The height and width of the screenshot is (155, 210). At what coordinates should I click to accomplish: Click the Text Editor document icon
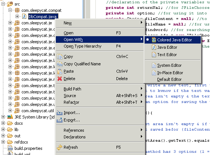(x=154, y=55)
